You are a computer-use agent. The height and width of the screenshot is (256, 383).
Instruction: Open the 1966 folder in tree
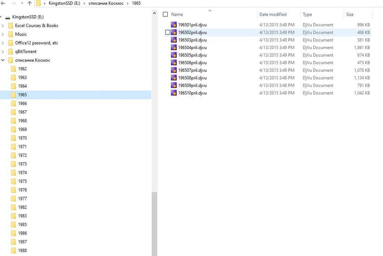tap(22, 103)
